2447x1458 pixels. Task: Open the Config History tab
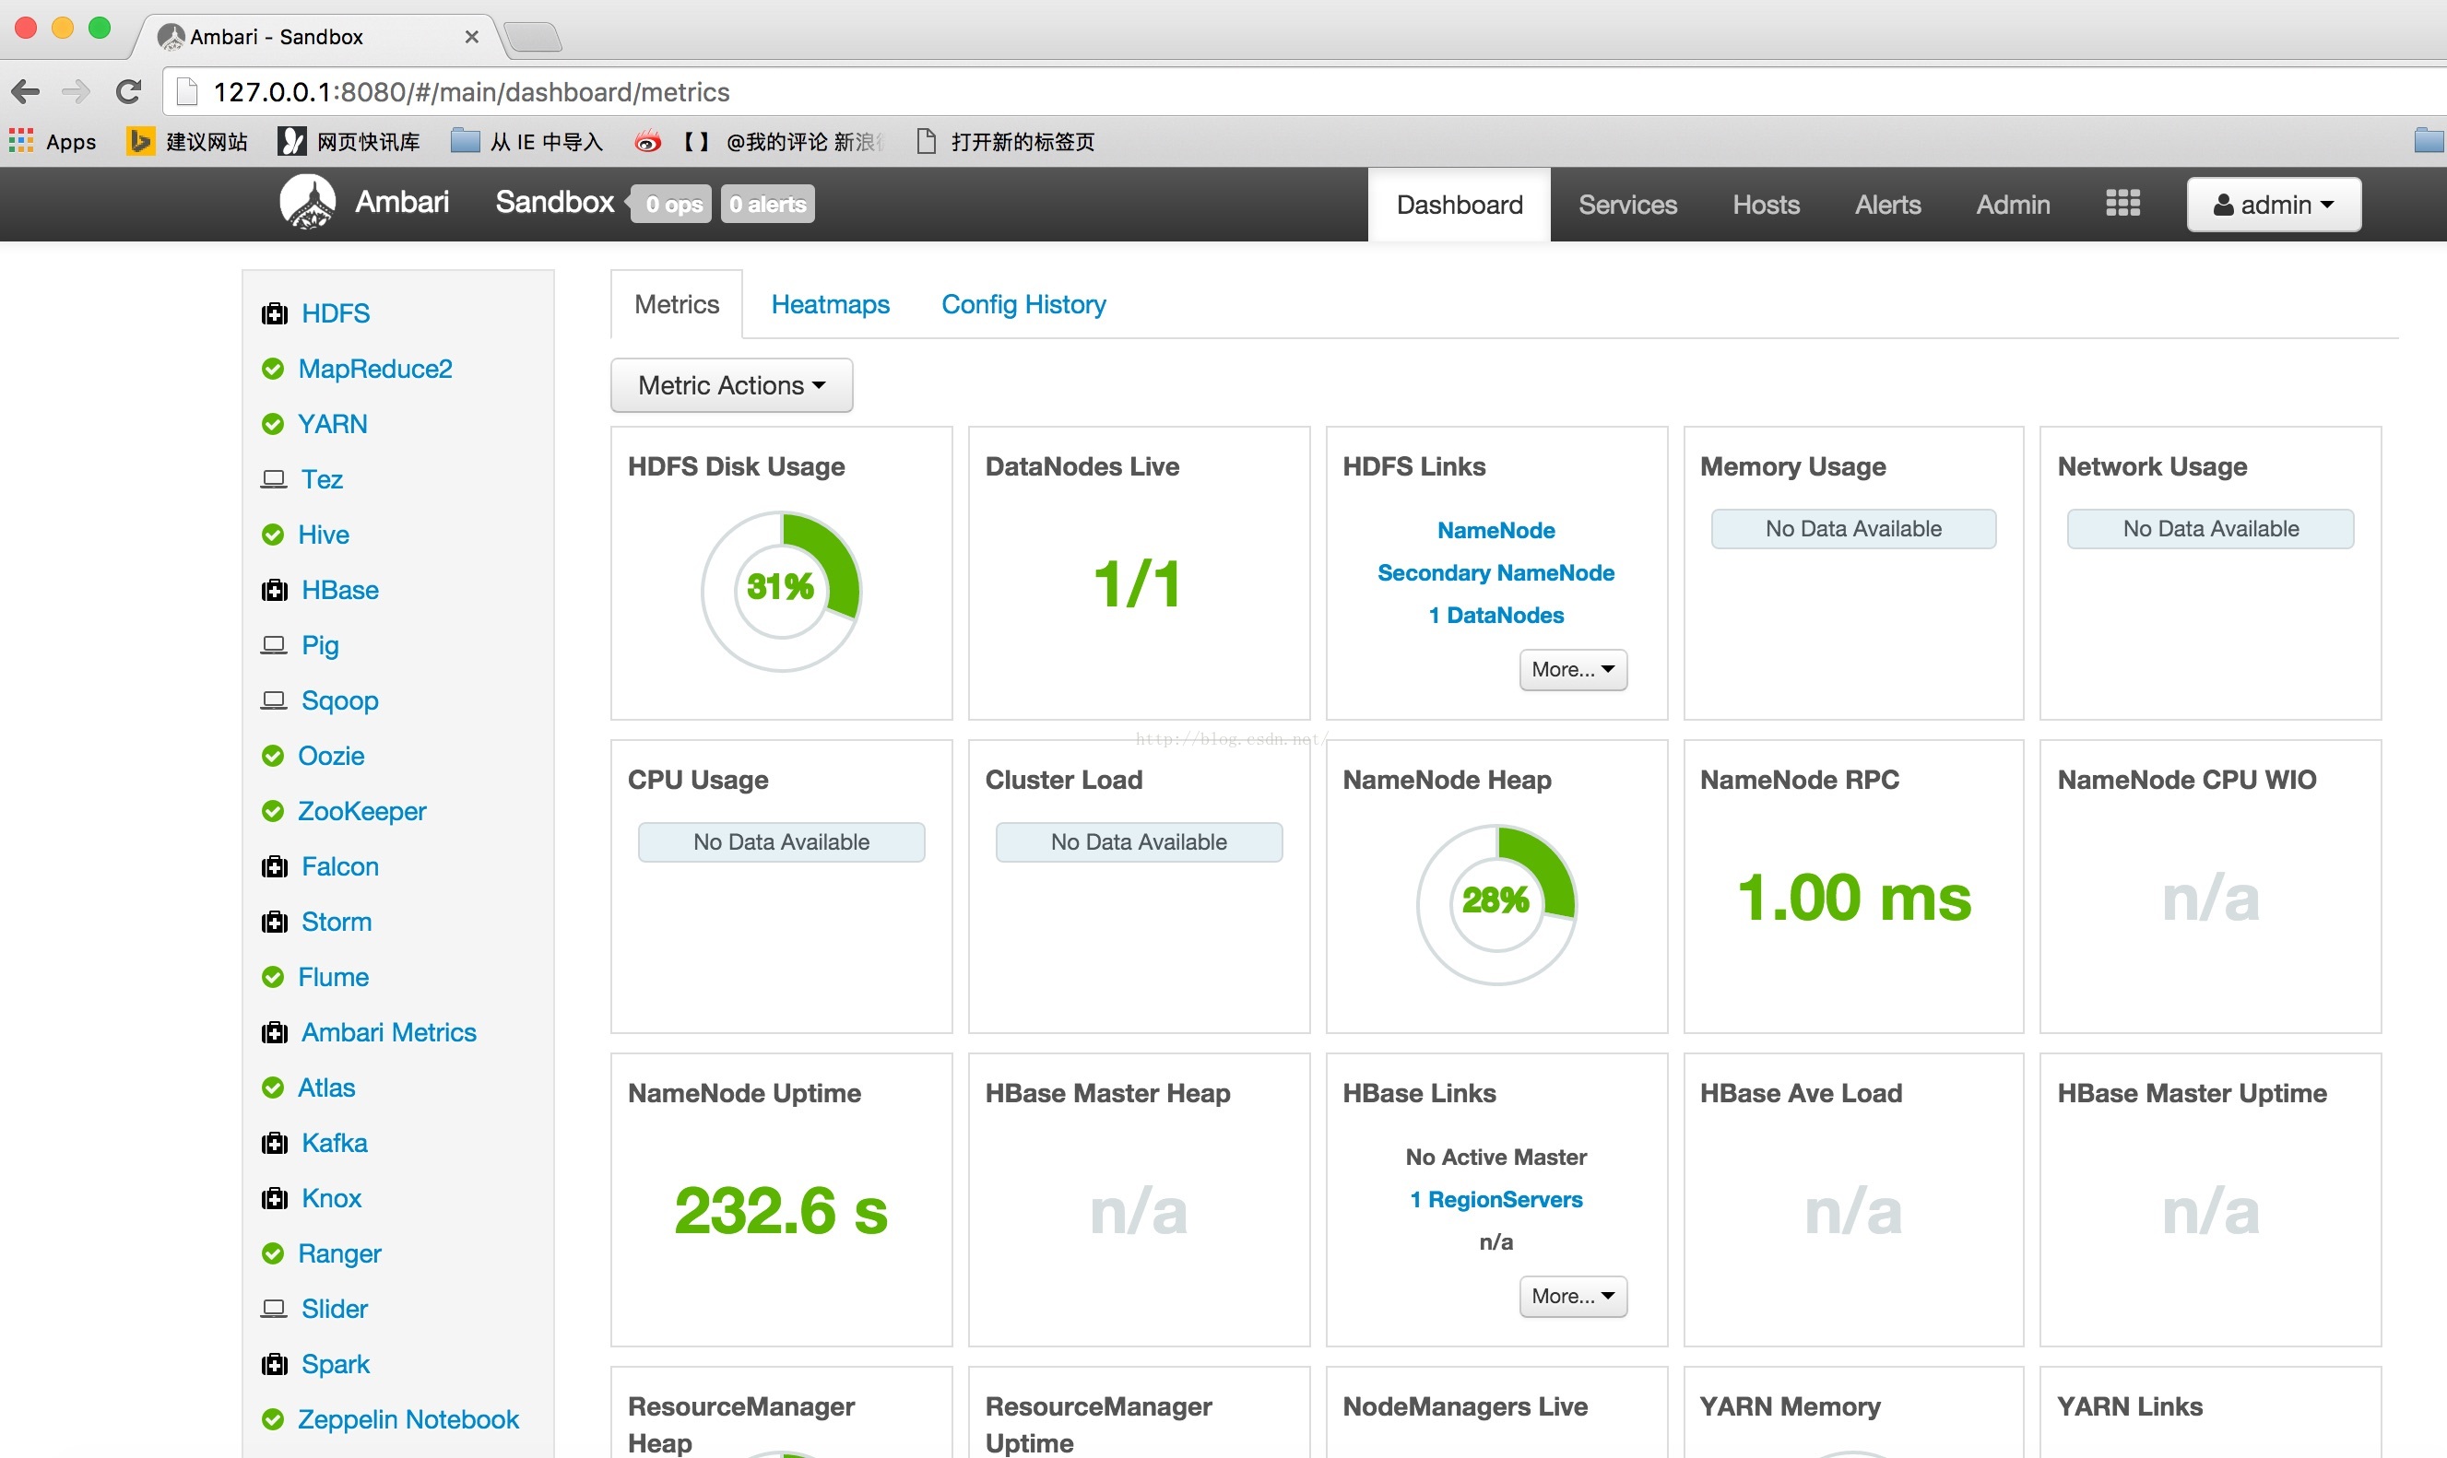click(1023, 304)
